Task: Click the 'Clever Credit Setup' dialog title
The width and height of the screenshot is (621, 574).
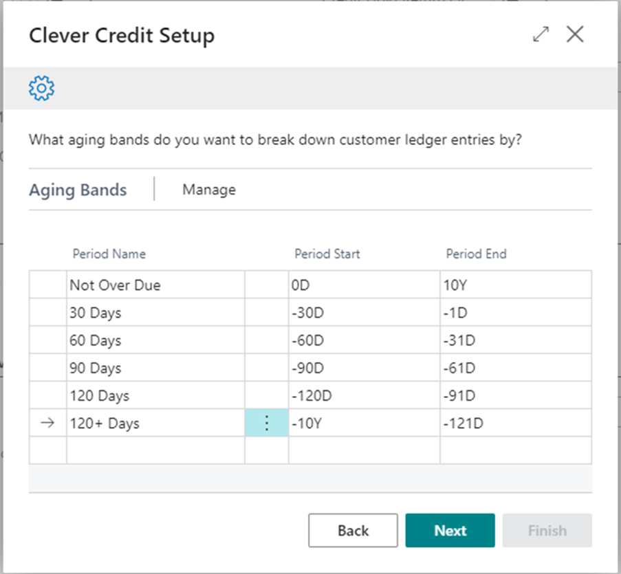Action: tap(122, 36)
